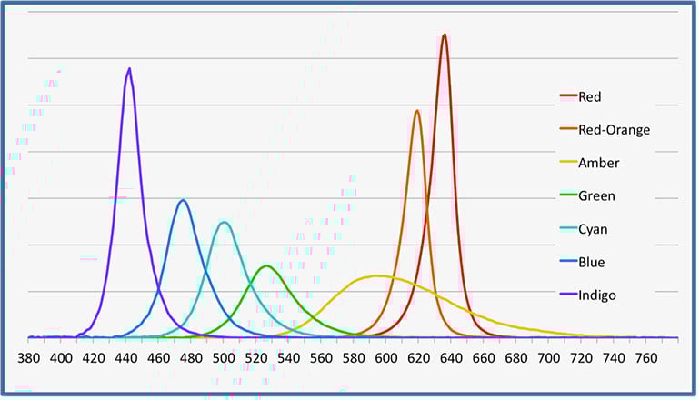Screen dimensions: 700x400
Task: Select the Red legend line swatch
Action: click(x=569, y=95)
